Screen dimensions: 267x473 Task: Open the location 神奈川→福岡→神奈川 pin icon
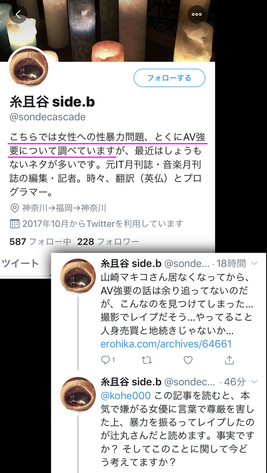click(x=14, y=208)
